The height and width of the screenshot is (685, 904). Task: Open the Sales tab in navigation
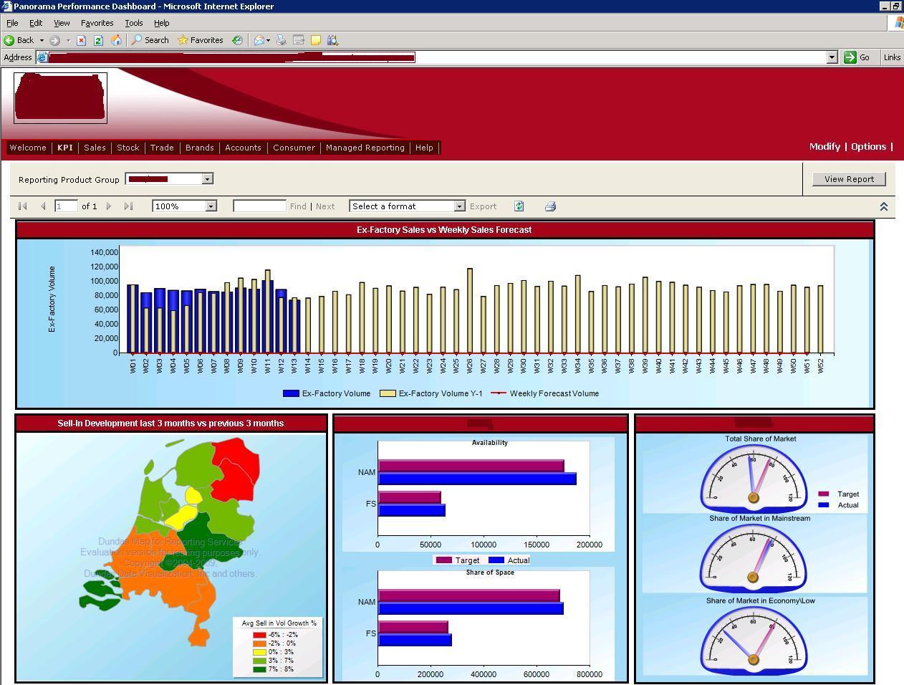95,148
